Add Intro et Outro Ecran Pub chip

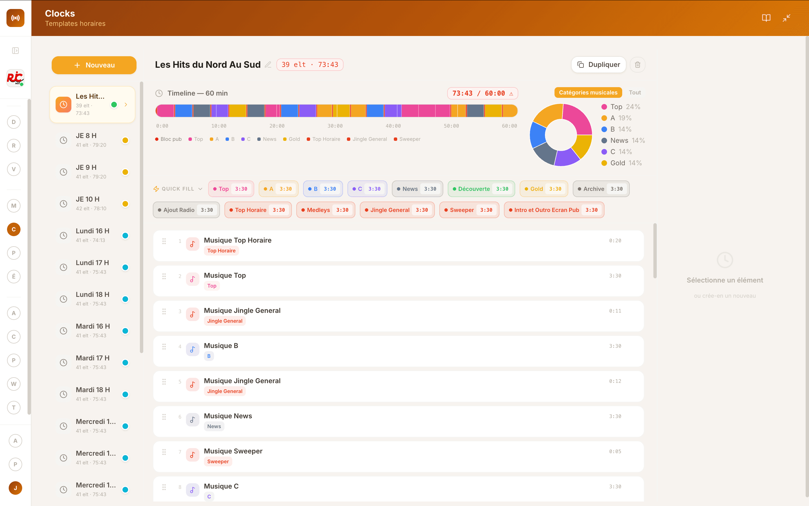[554, 210]
